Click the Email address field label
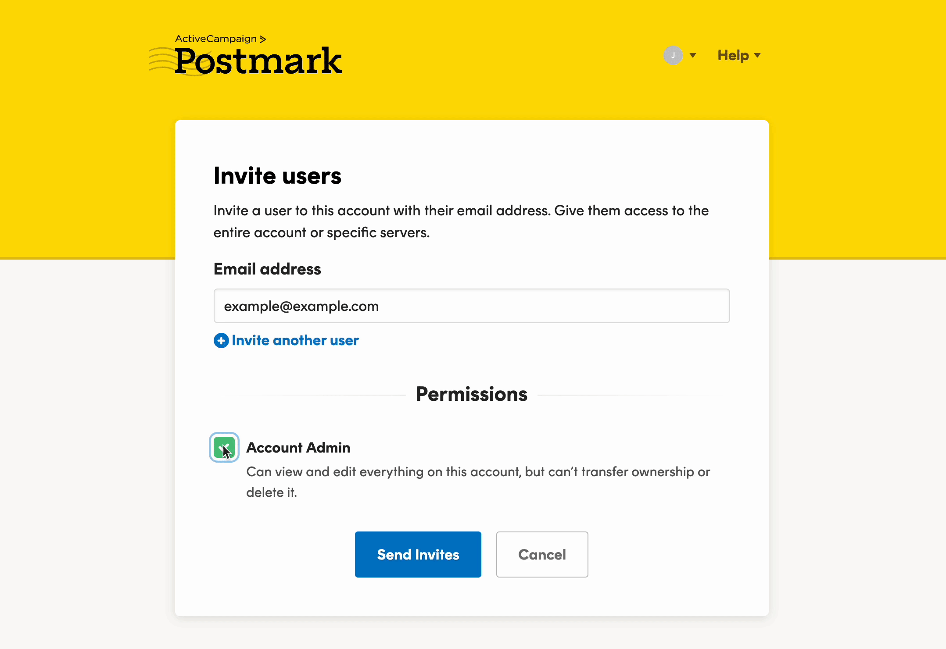 coord(267,269)
